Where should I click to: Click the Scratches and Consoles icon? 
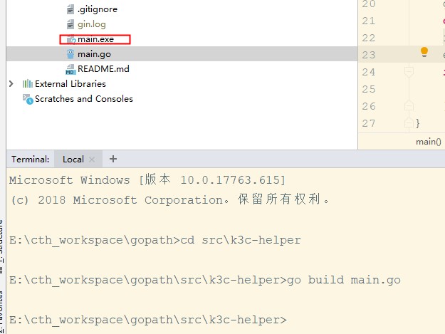pos(28,99)
